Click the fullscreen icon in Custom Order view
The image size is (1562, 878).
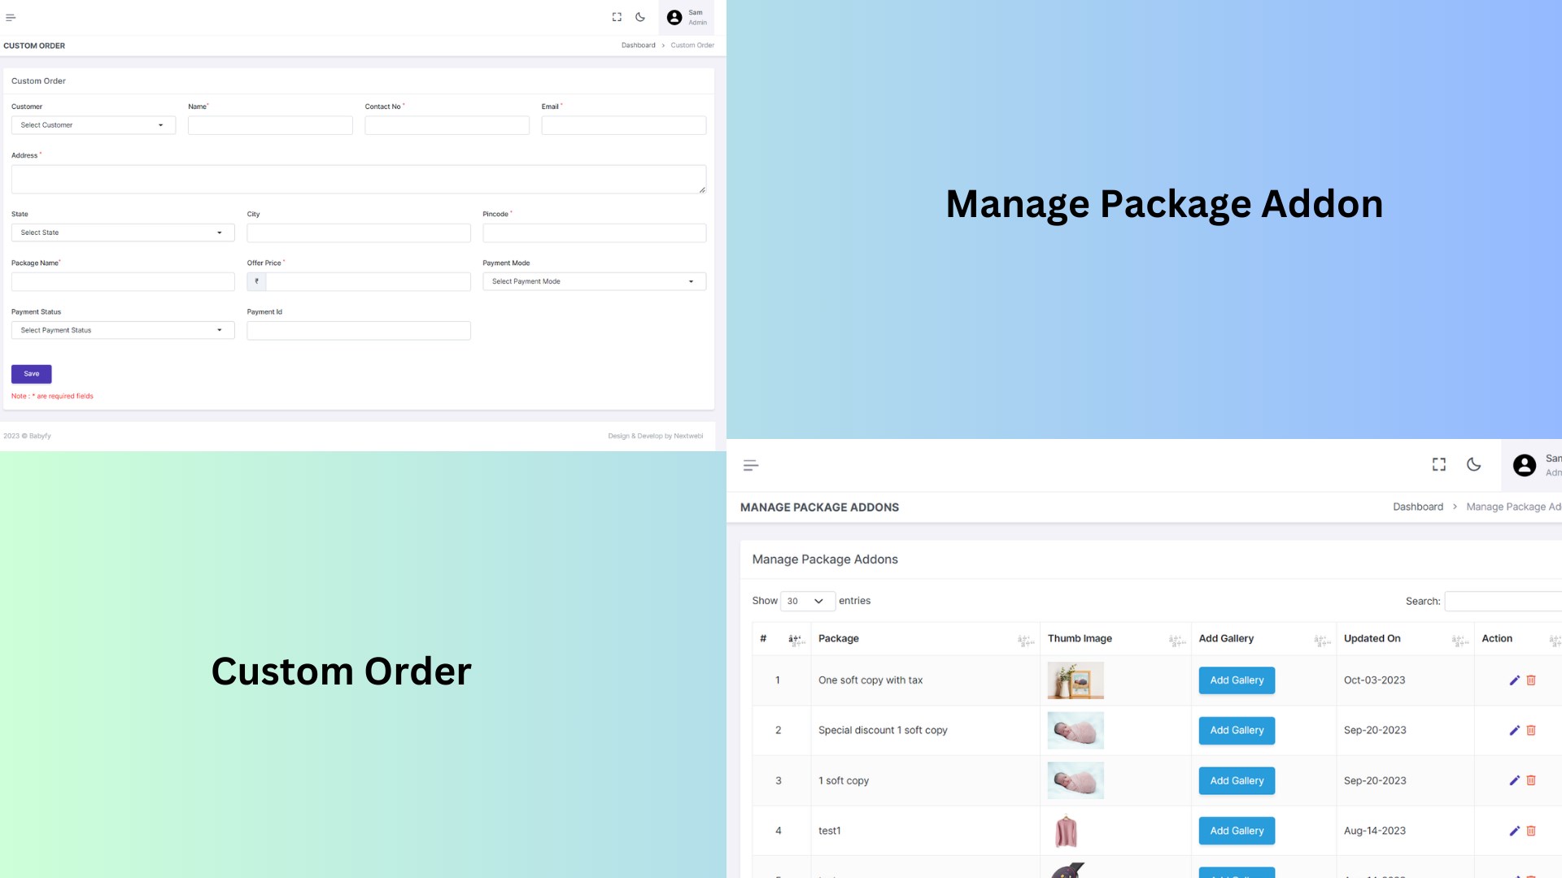(617, 17)
